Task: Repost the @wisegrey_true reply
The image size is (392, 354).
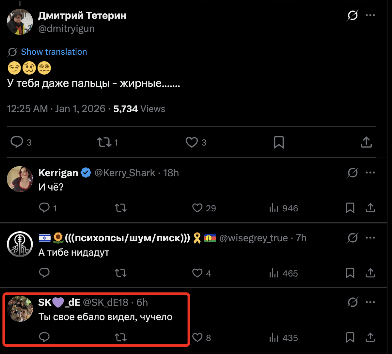Action: (x=121, y=273)
